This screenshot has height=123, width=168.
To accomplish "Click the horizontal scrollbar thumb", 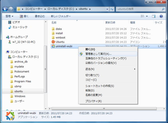I will [x=104, y=109].
